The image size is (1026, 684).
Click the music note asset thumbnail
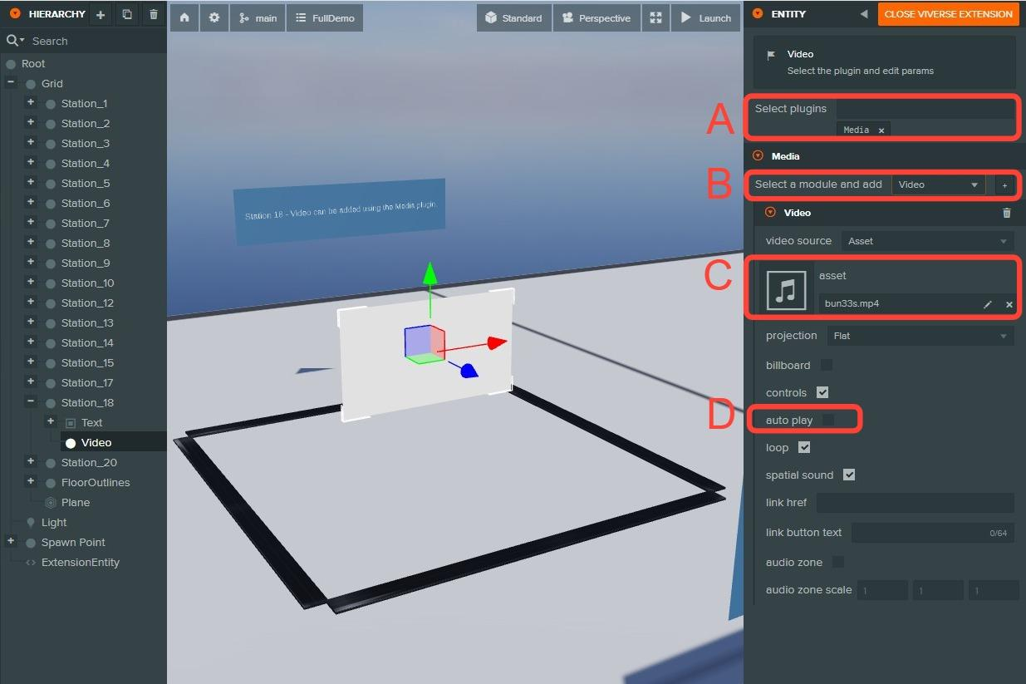click(x=786, y=290)
